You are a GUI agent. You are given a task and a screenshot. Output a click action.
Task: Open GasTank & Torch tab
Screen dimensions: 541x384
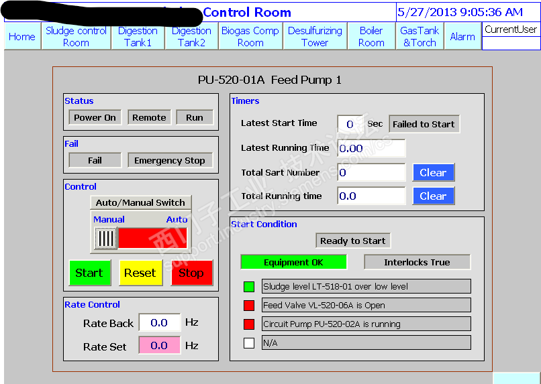pos(420,36)
